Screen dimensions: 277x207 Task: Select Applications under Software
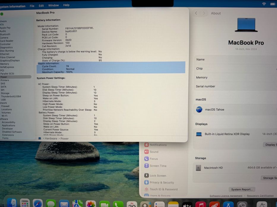click(x=9, y=125)
